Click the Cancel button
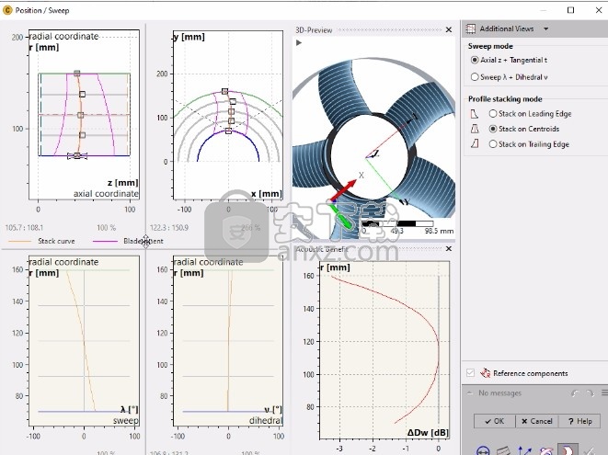 (x=536, y=421)
